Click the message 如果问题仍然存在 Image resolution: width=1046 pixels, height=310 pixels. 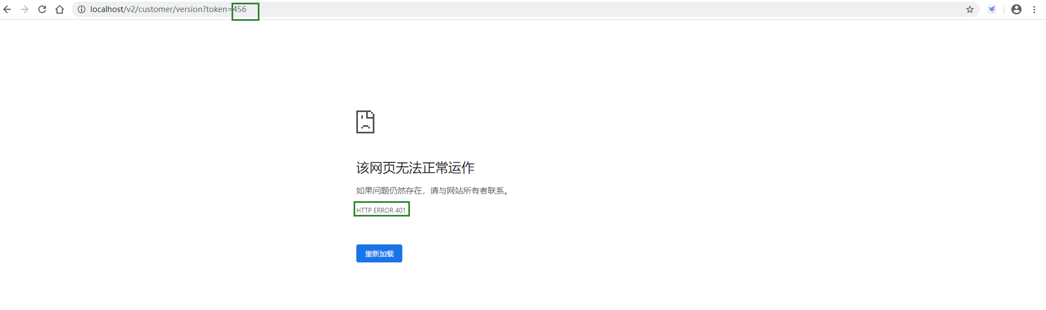(389, 191)
